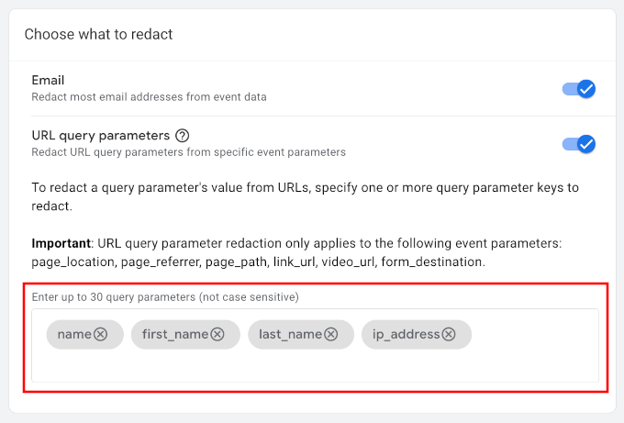Toggle off the Email redaction switch

[579, 89]
